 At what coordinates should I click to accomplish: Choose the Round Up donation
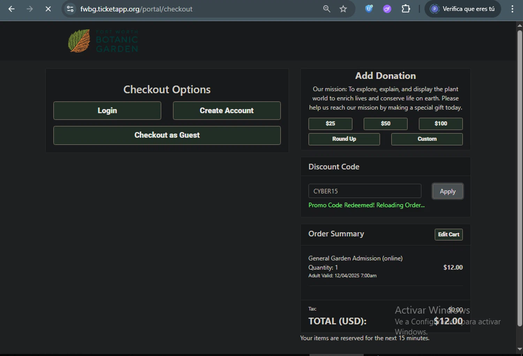[344, 139]
